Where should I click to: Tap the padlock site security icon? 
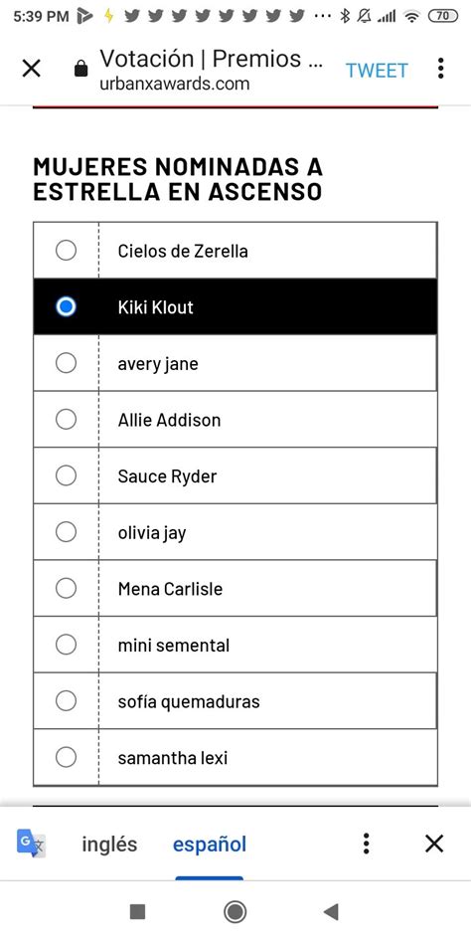[80, 70]
